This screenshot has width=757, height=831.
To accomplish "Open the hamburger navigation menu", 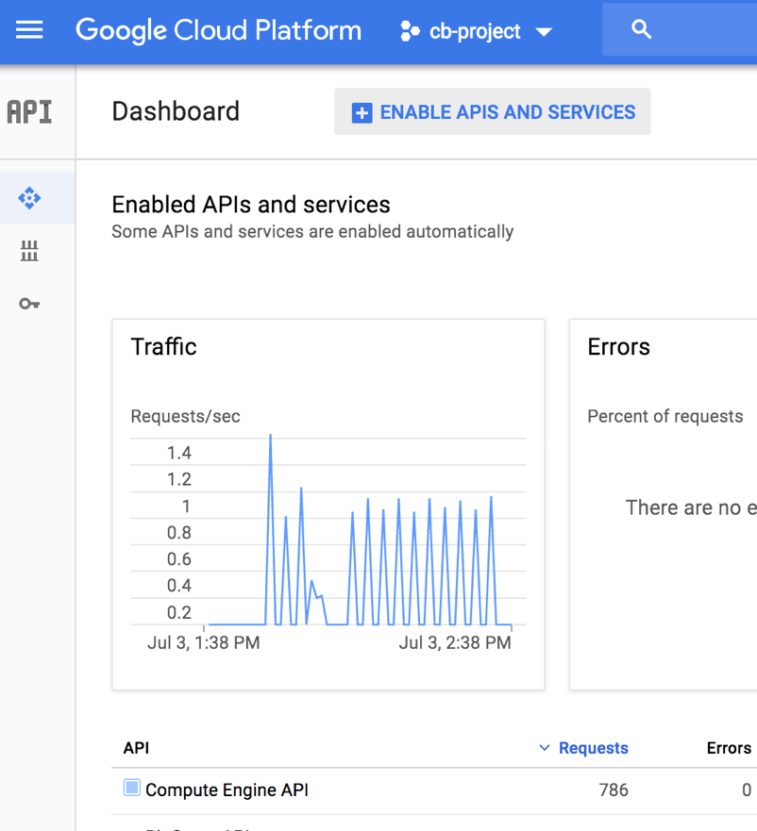I will 29,29.
